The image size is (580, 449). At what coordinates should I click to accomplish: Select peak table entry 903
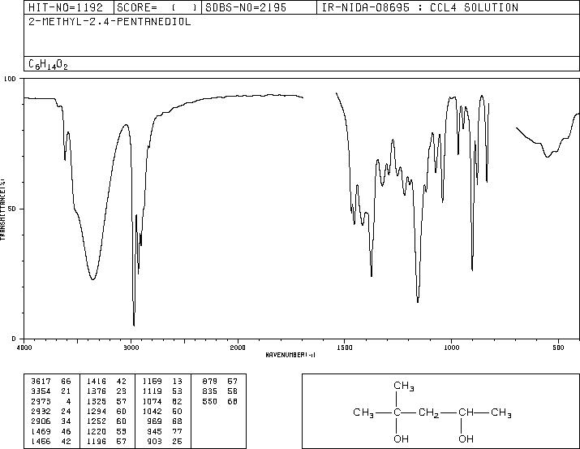(x=154, y=441)
